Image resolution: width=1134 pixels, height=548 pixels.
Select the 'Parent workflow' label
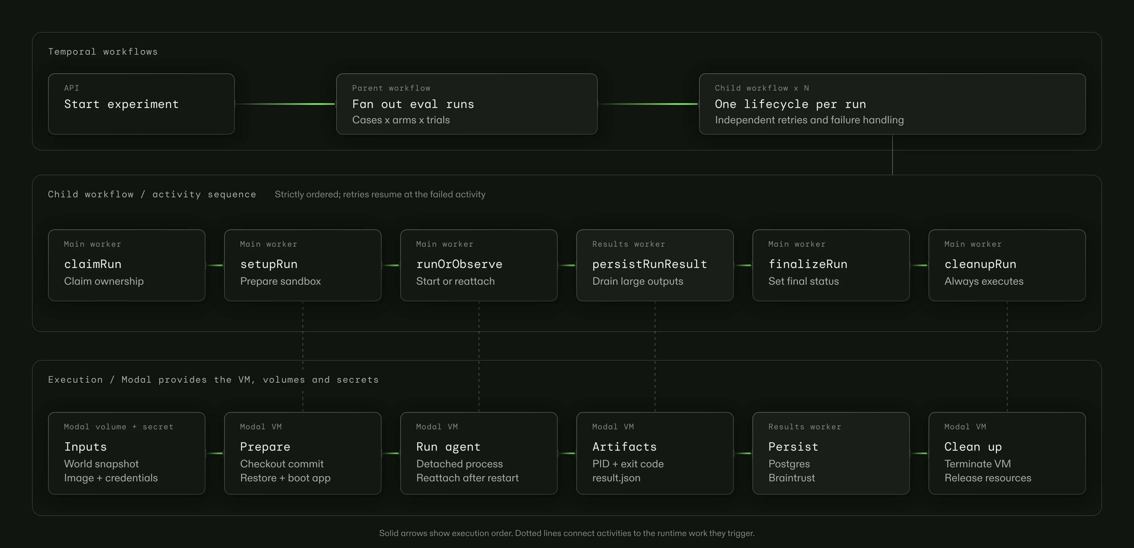[391, 88]
